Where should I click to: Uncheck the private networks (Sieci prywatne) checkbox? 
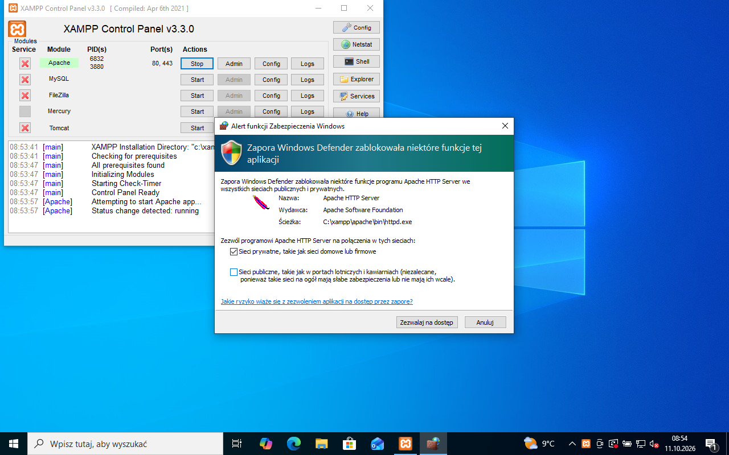click(x=234, y=251)
